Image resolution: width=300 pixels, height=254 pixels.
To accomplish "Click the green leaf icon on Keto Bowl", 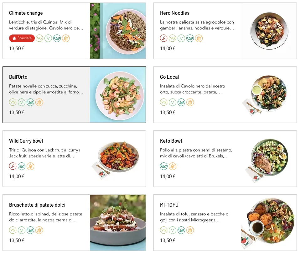I will (164, 166).
